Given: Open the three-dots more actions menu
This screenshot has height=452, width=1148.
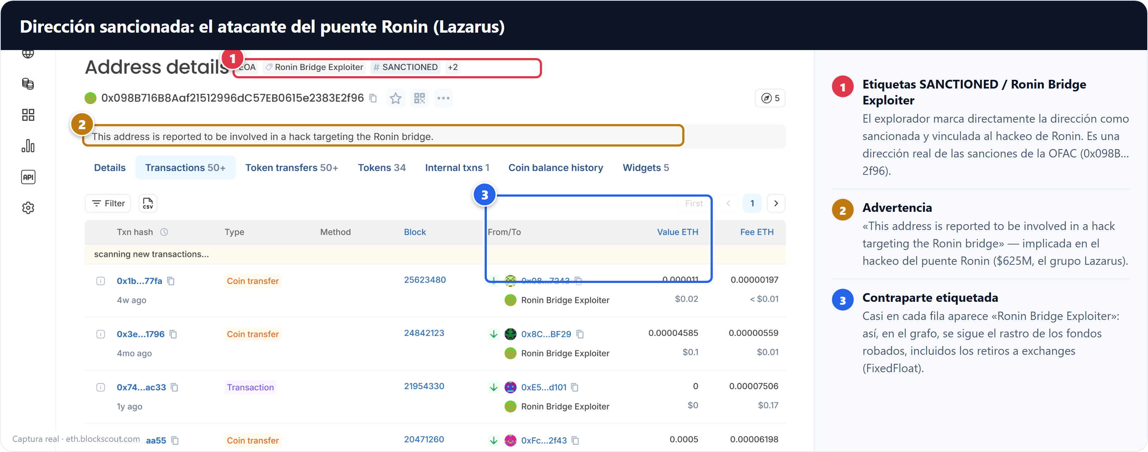Looking at the screenshot, I should pos(444,98).
